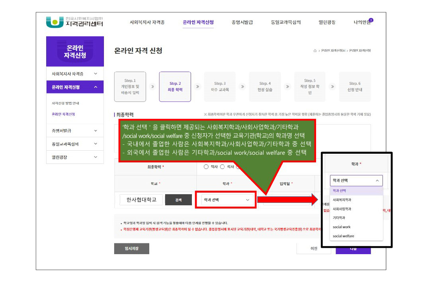Expand 증명서발급 in the sidebar
This screenshot has height=282, width=447.
75,131
